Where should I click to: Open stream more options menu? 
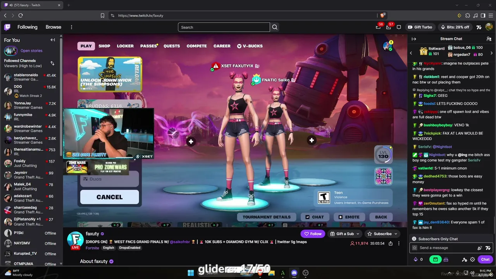pos(399,243)
